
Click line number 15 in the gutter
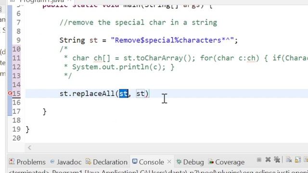tap(16, 94)
